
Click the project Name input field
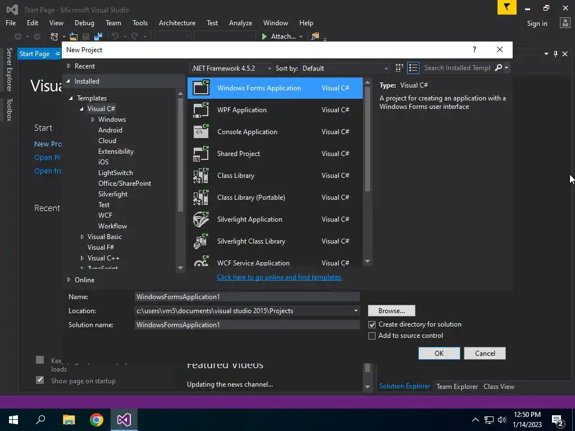click(x=247, y=296)
